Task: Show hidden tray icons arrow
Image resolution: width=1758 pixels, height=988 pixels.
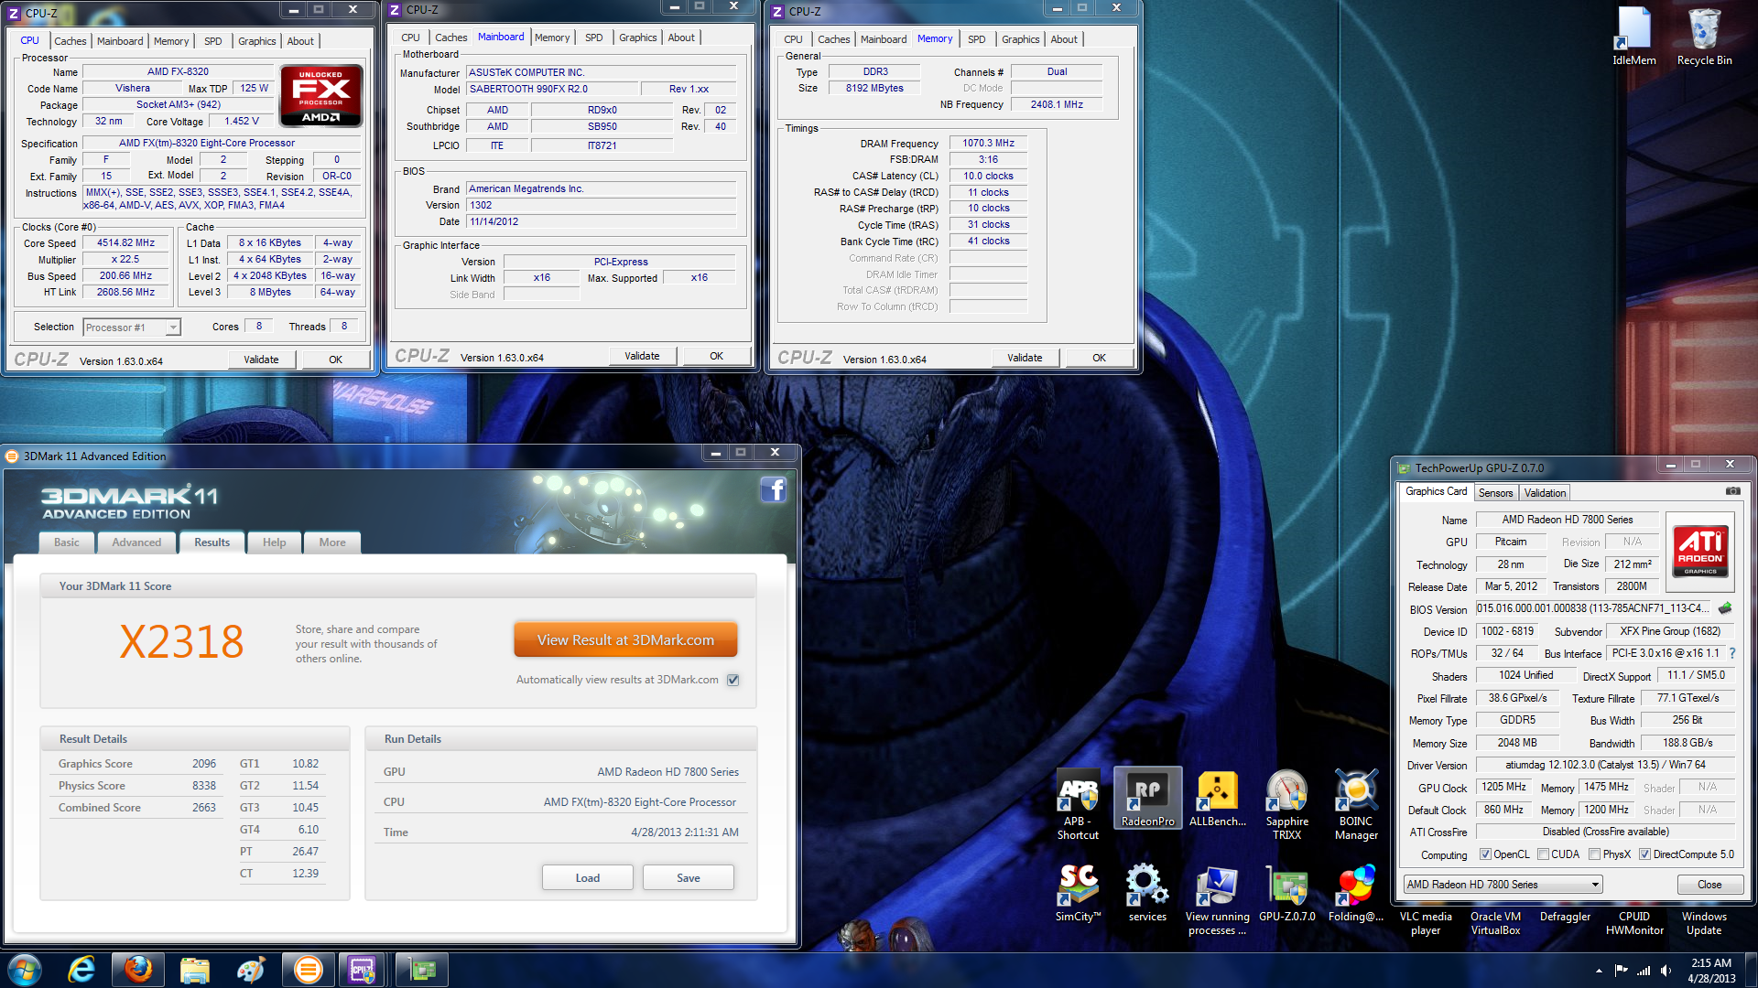Action: point(1600,971)
